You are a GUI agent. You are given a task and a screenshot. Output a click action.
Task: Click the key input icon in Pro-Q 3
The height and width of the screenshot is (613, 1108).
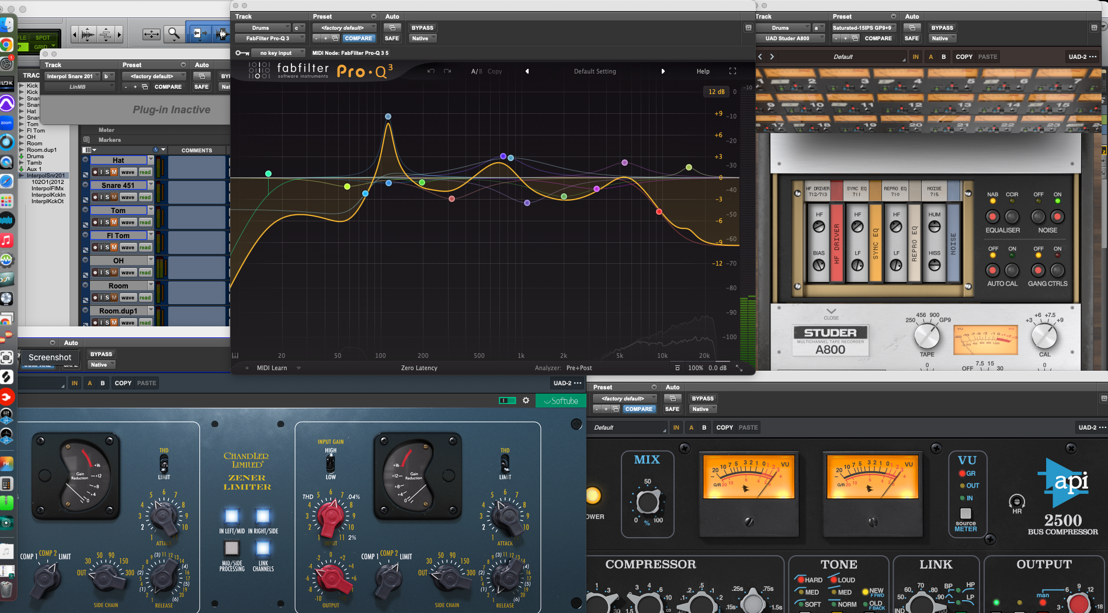coord(242,53)
